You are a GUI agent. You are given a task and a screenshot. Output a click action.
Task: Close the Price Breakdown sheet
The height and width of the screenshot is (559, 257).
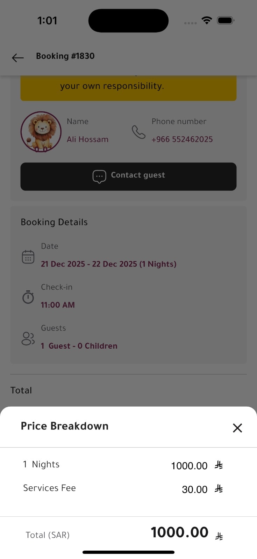pos(237,428)
